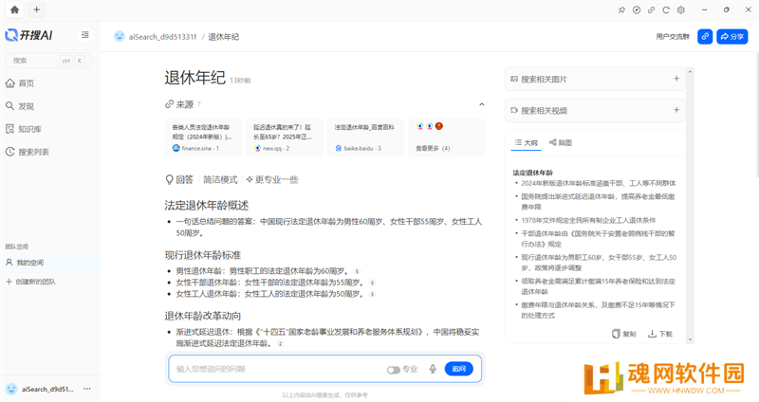
Task: Expand 搜索相关图片 panel
Action: point(595,79)
